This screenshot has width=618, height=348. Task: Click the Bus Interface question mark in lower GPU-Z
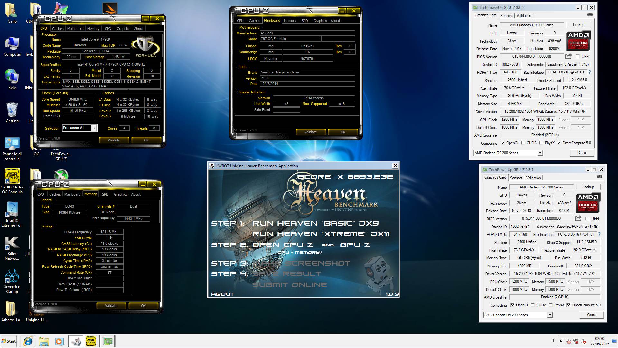point(599,234)
